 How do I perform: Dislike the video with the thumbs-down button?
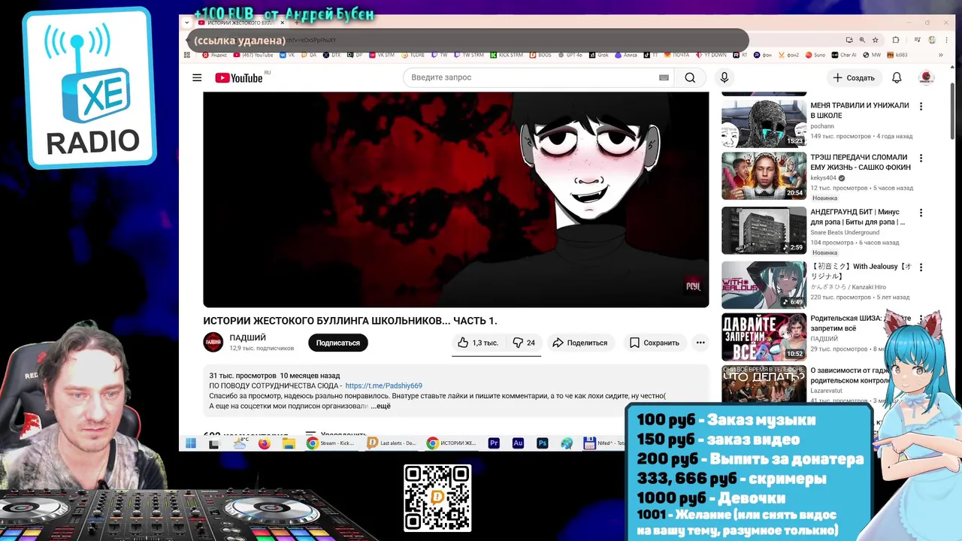524,343
